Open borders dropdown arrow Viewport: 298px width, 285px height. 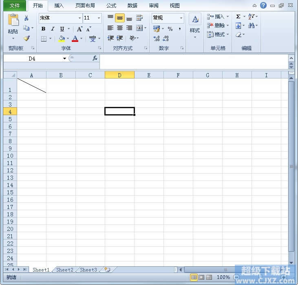51,39
